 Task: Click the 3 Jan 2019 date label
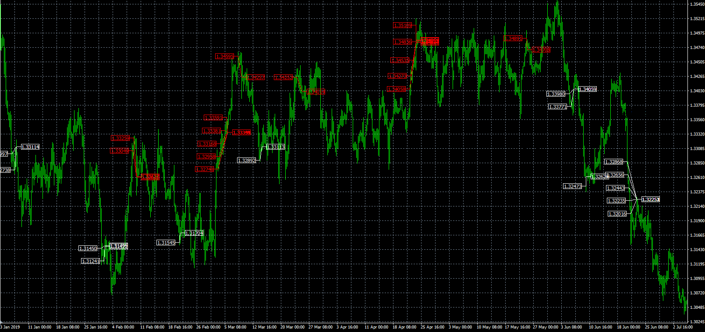point(10,327)
